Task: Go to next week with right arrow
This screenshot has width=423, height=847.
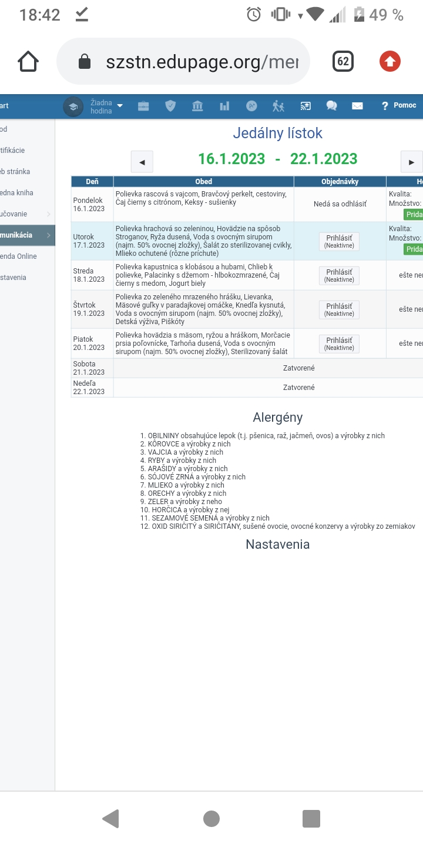Action: (411, 162)
